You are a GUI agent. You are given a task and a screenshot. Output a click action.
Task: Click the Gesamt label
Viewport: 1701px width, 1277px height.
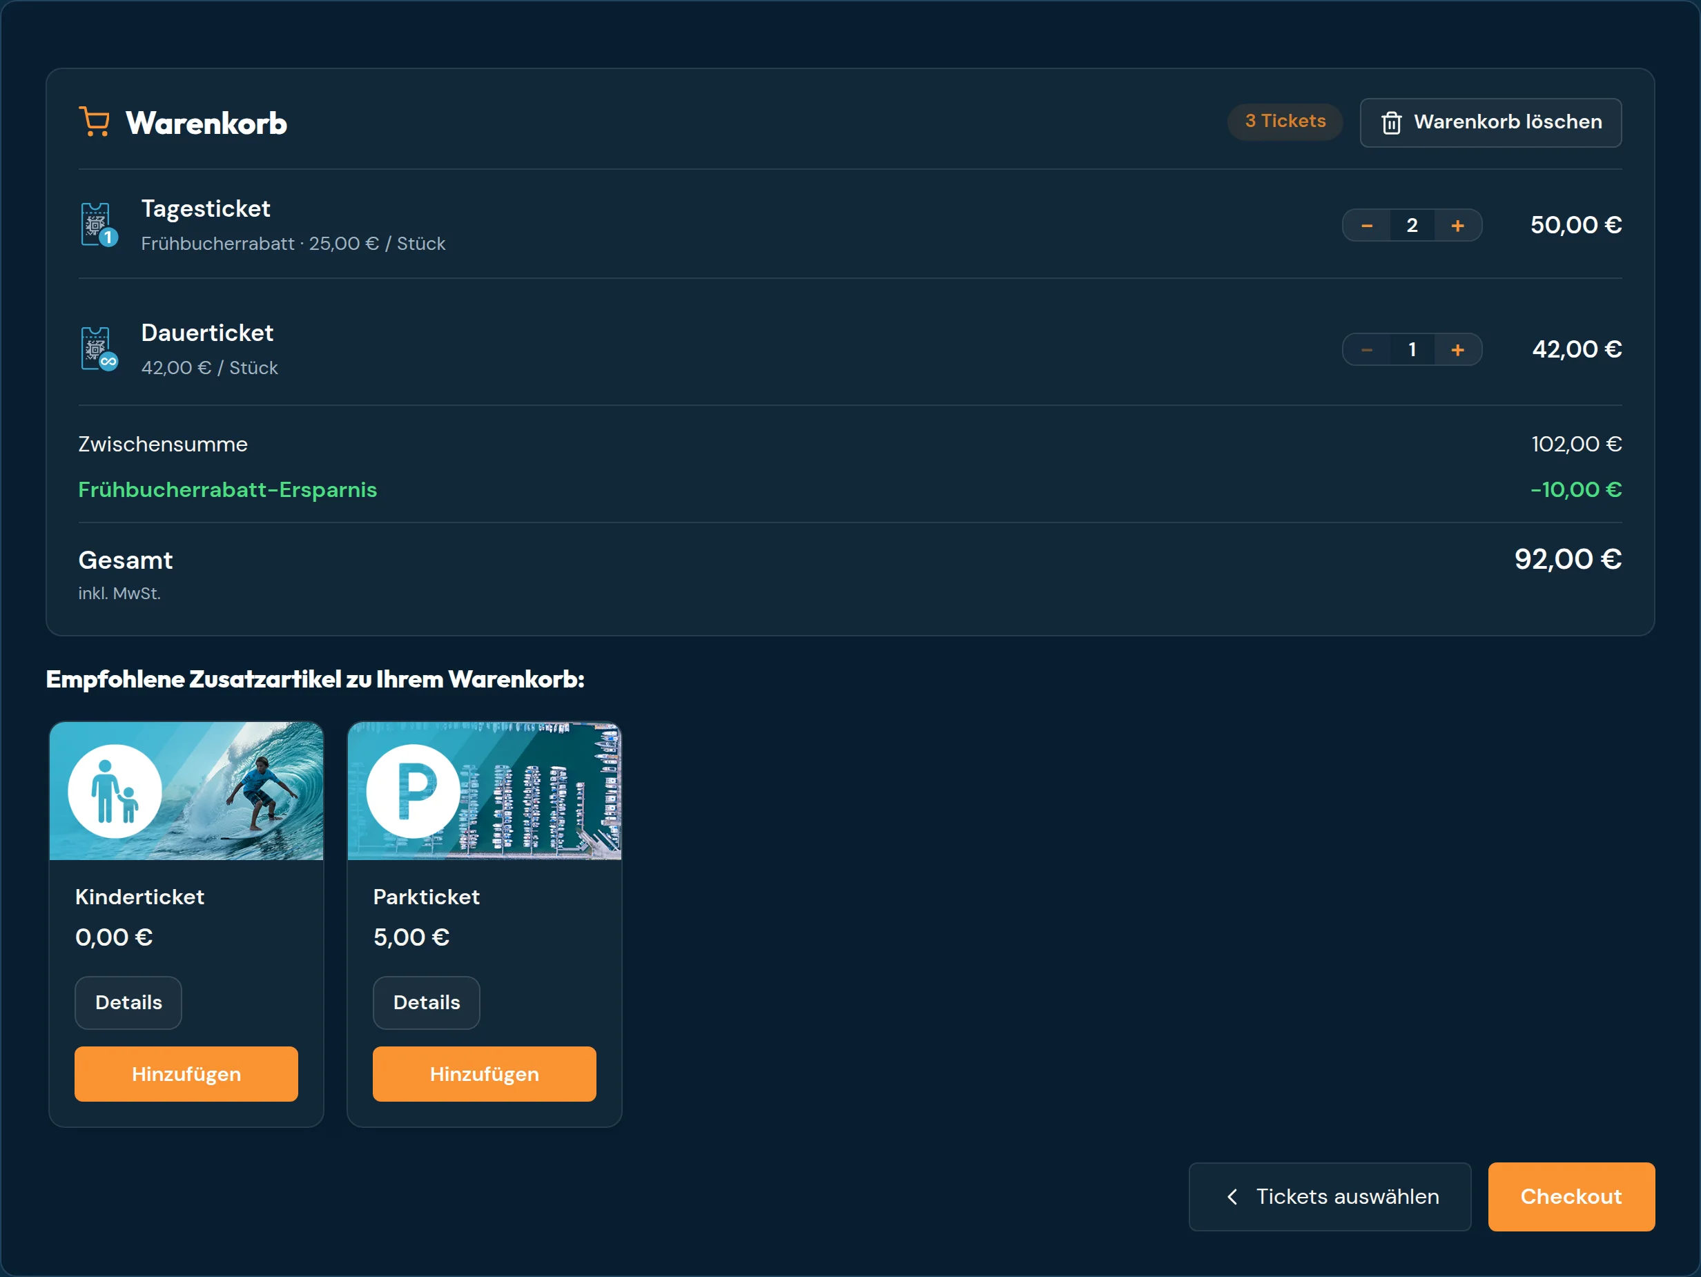click(126, 560)
